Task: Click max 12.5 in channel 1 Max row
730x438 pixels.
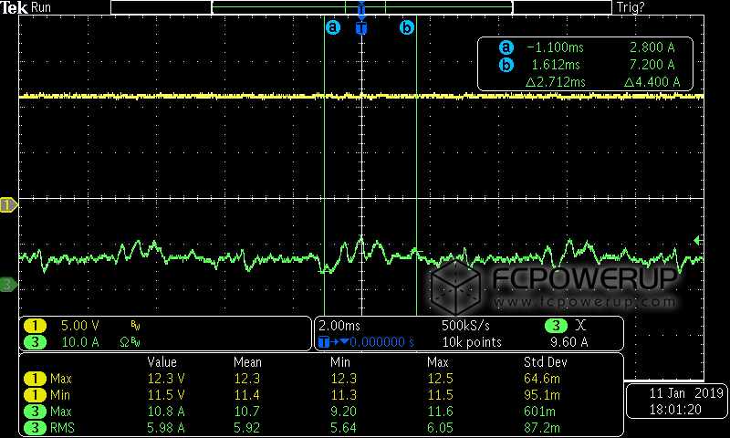Action: [x=440, y=379]
